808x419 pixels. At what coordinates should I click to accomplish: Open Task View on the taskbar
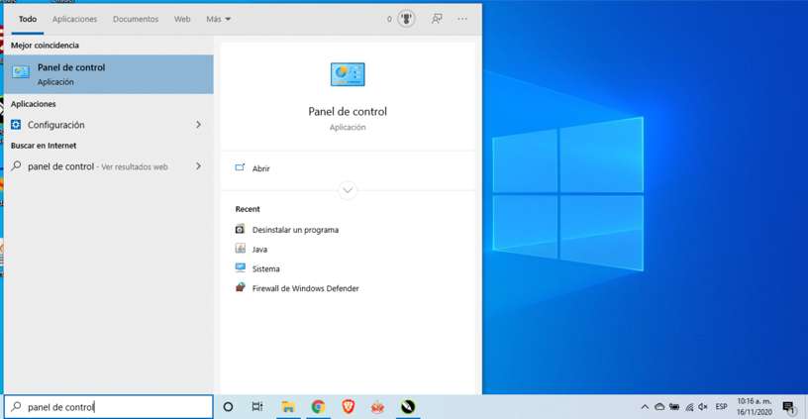pos(257,407)
